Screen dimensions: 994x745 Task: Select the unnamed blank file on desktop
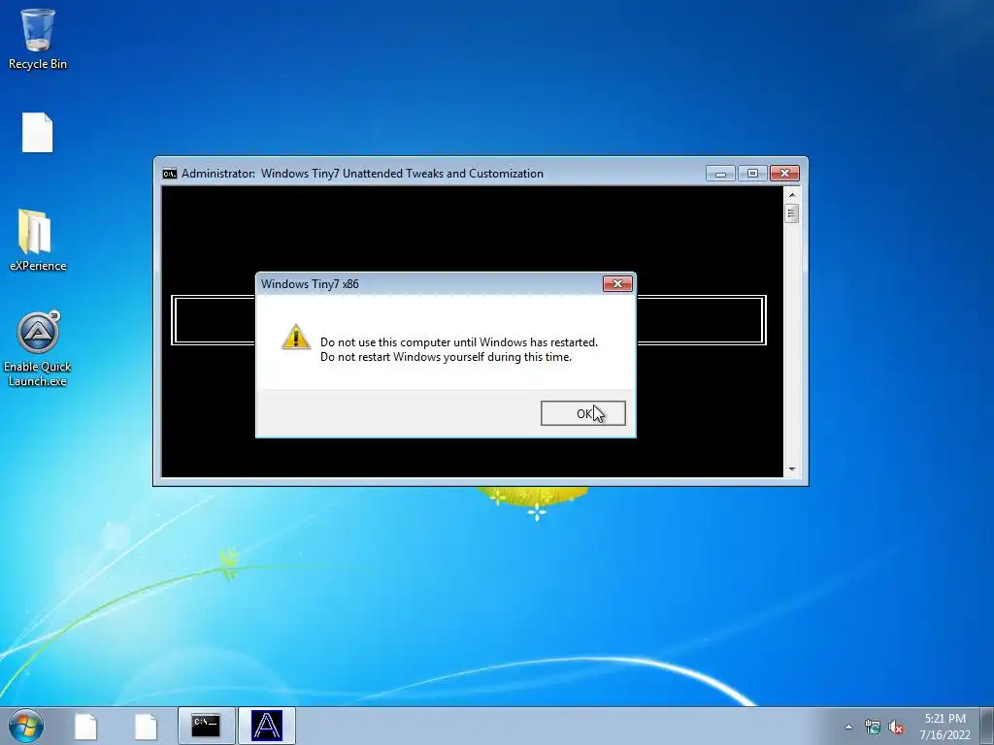click(x=38, y=132)
